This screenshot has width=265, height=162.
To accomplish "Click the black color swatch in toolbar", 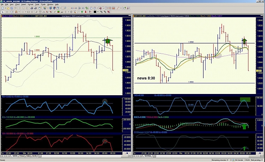I will [95, 12].
